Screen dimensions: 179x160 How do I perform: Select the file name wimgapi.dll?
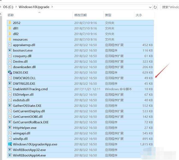coord(22,133)
